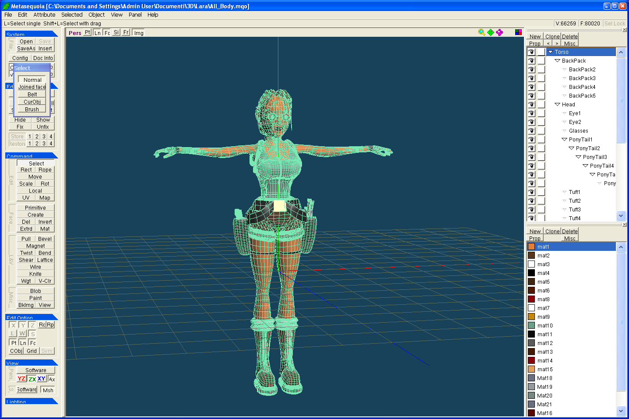Switch to ZX view
This screenshot has height=419, width=629.
click(32, 379)
